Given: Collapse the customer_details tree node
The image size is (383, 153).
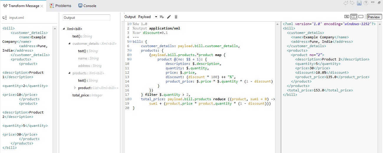Looking at the screenshot, I should [x=69, y=44].
